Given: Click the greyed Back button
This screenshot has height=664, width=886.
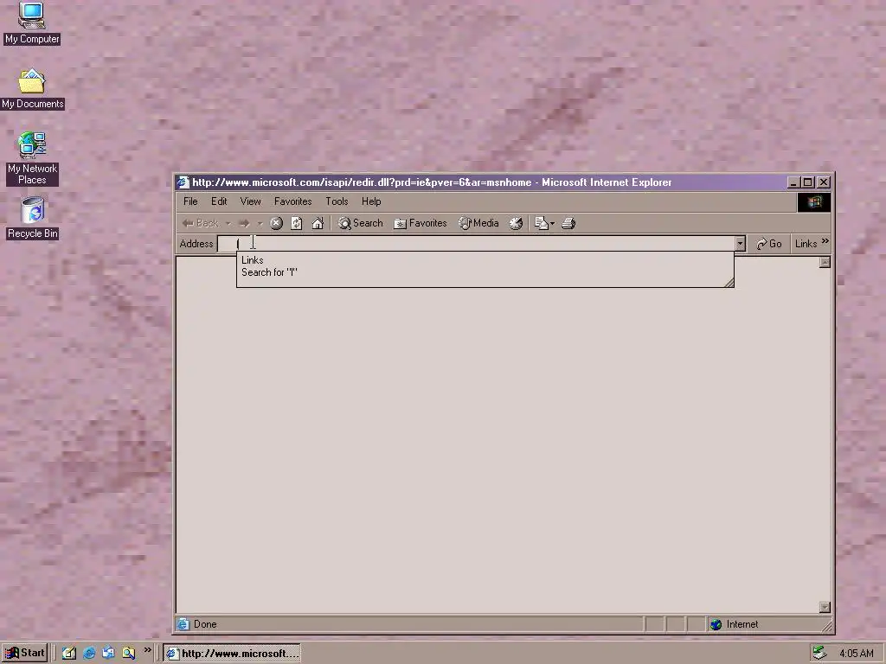Looking at the screenshot, I should (x=201, y=224).
